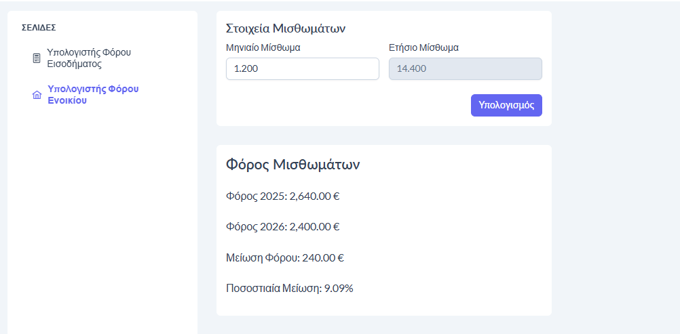Select Υπολογιστής Φόρου Ενοικίου in the sidebar
This screenshot has height=334, width=680.
93,94
